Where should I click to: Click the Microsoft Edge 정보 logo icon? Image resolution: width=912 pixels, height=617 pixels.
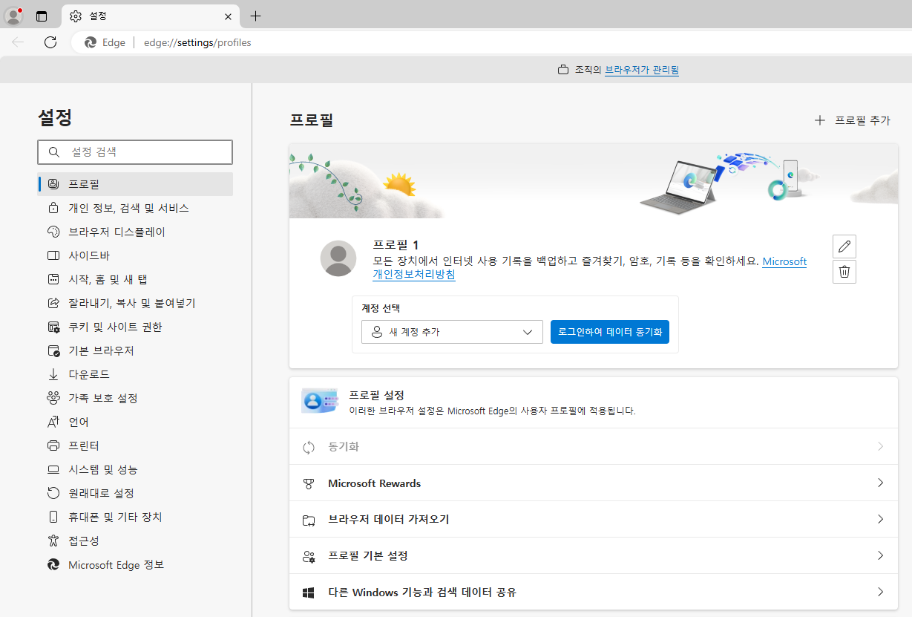(53, 564)
